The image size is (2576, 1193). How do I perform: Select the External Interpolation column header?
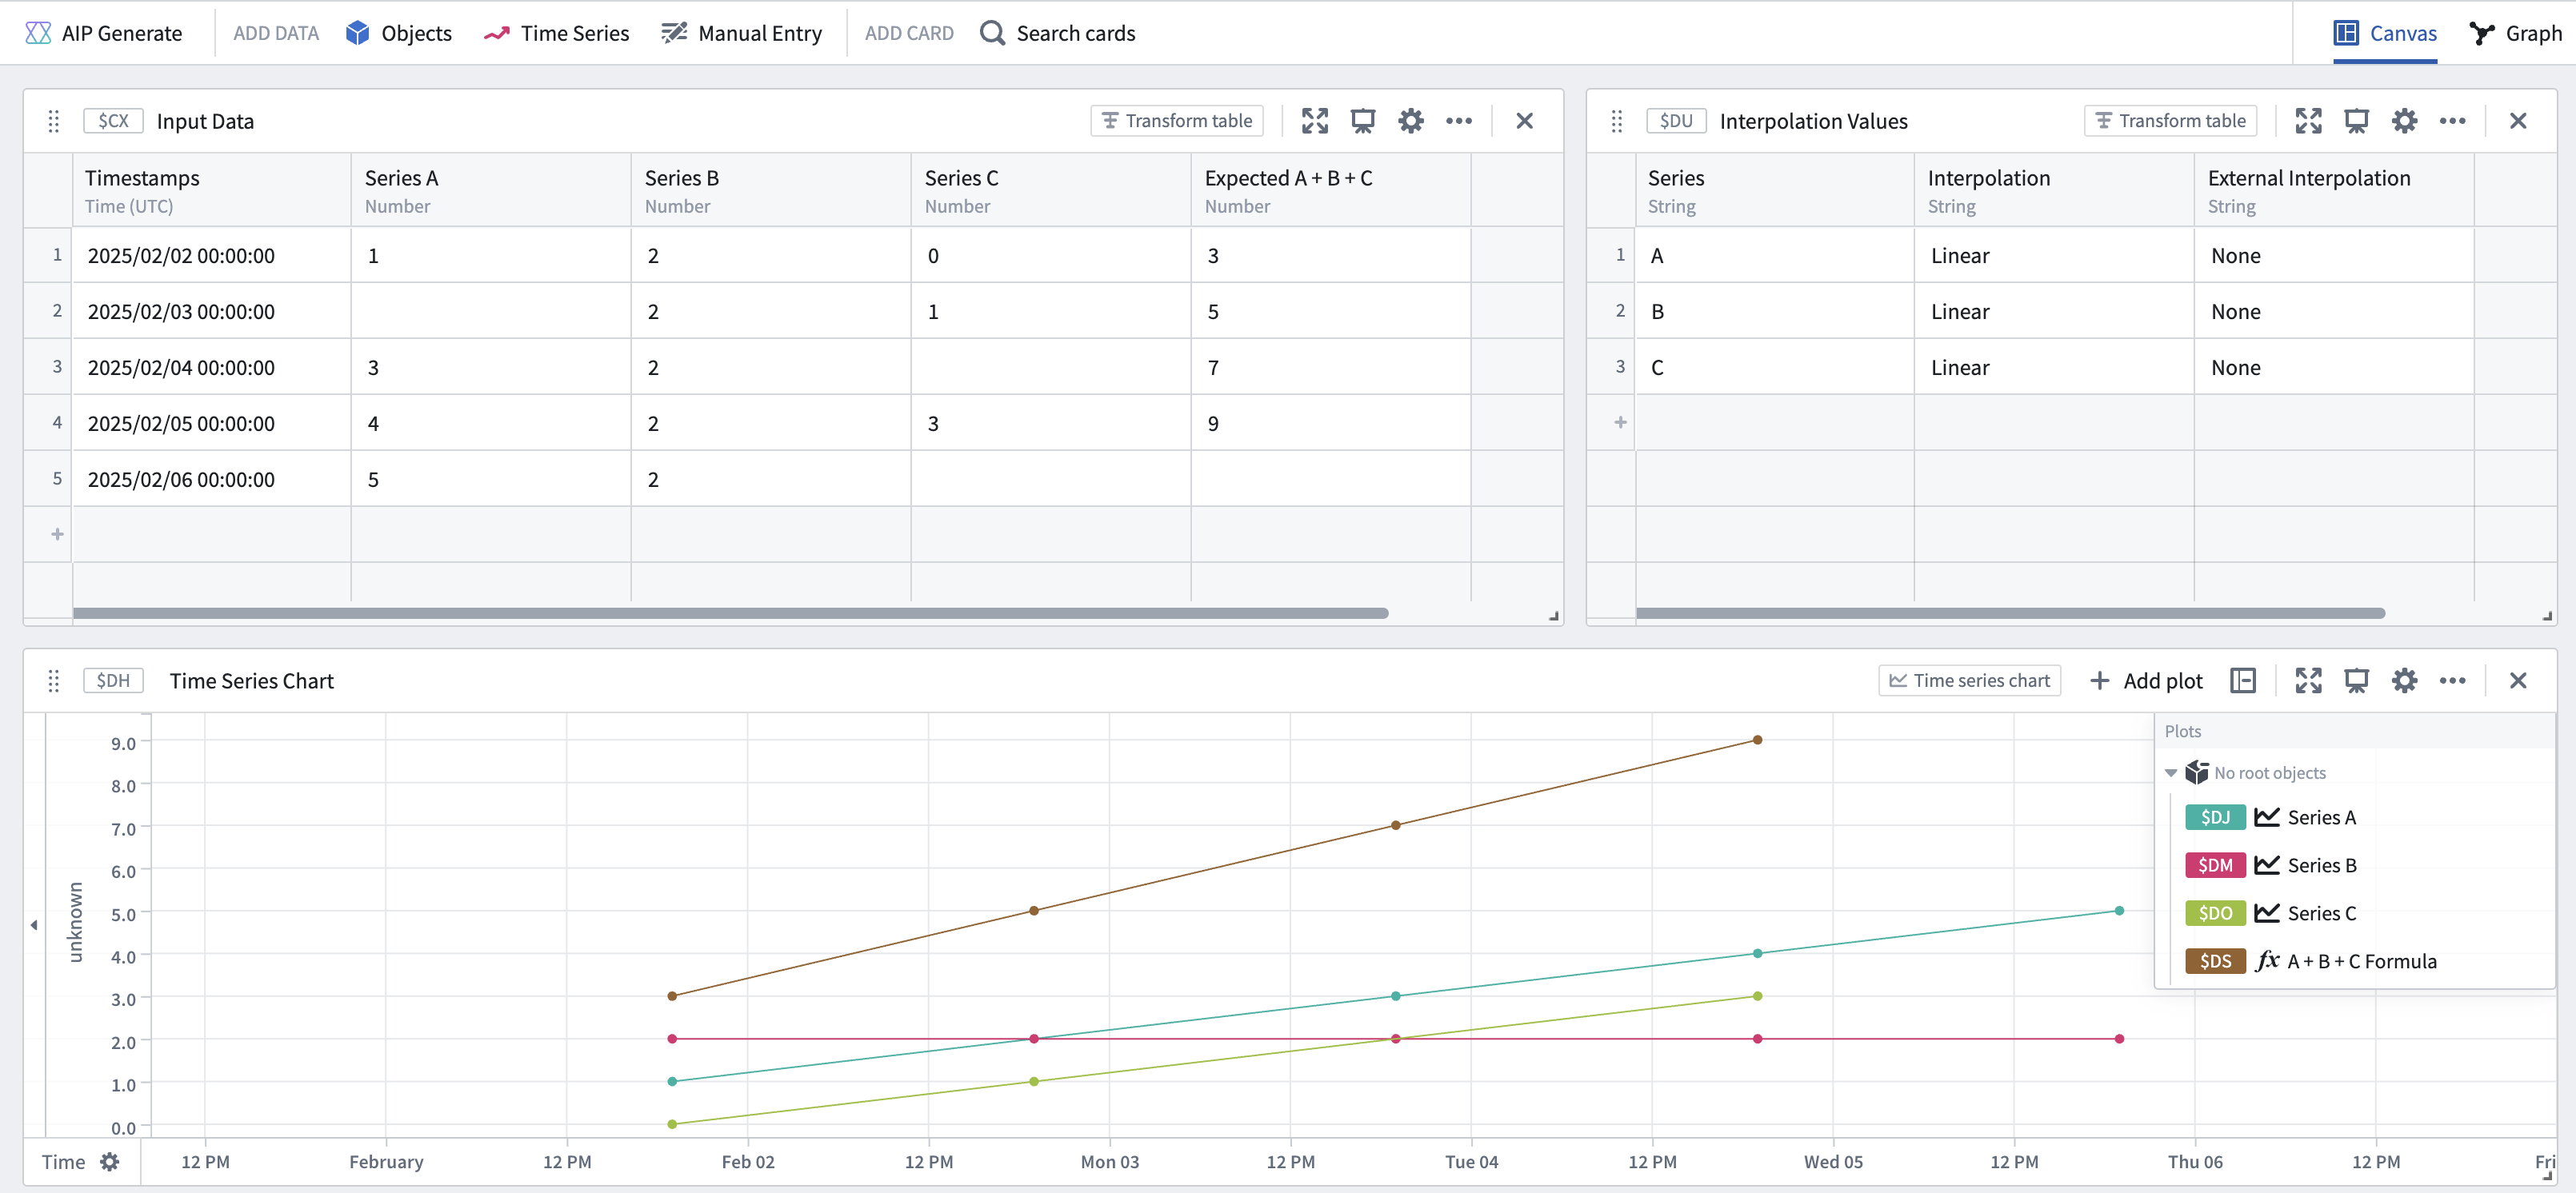pos(2335,190)
